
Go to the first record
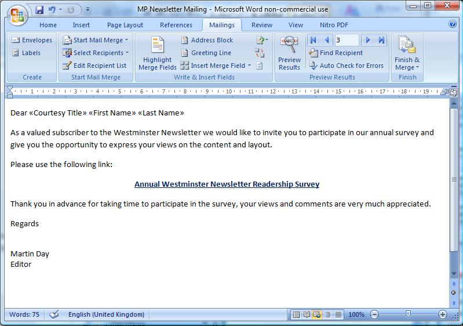click(x=313, y=40)
